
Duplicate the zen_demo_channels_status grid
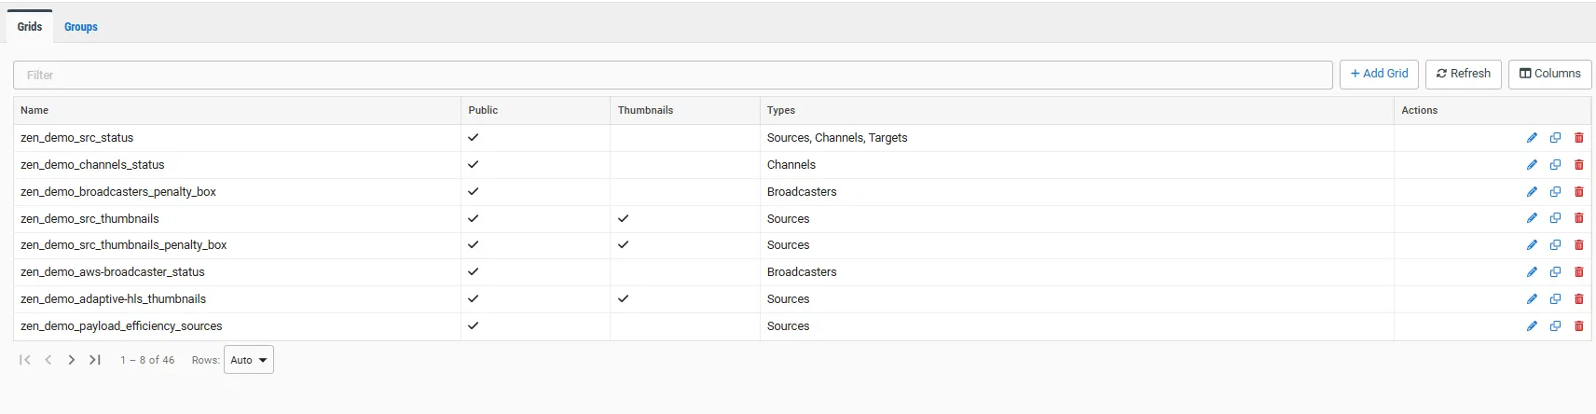click(1555, 165)
